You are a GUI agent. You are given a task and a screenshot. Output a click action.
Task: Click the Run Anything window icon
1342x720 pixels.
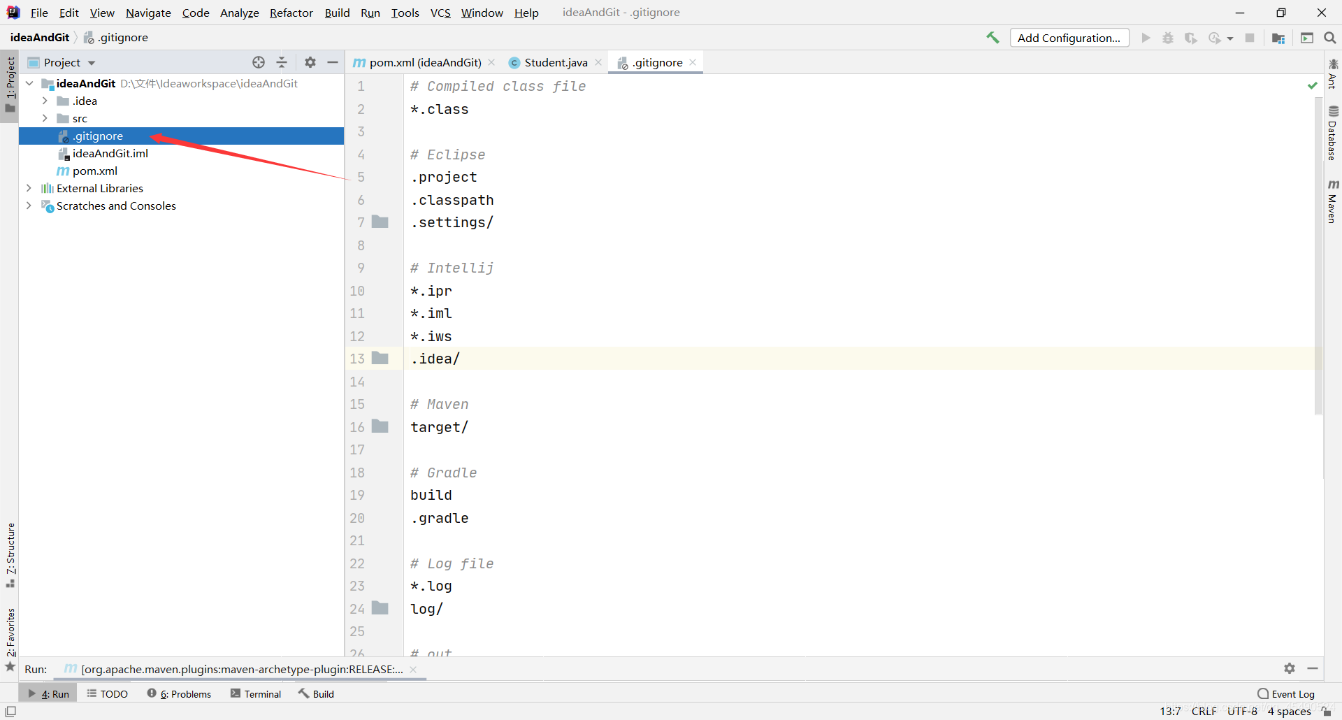[1307, 38]
